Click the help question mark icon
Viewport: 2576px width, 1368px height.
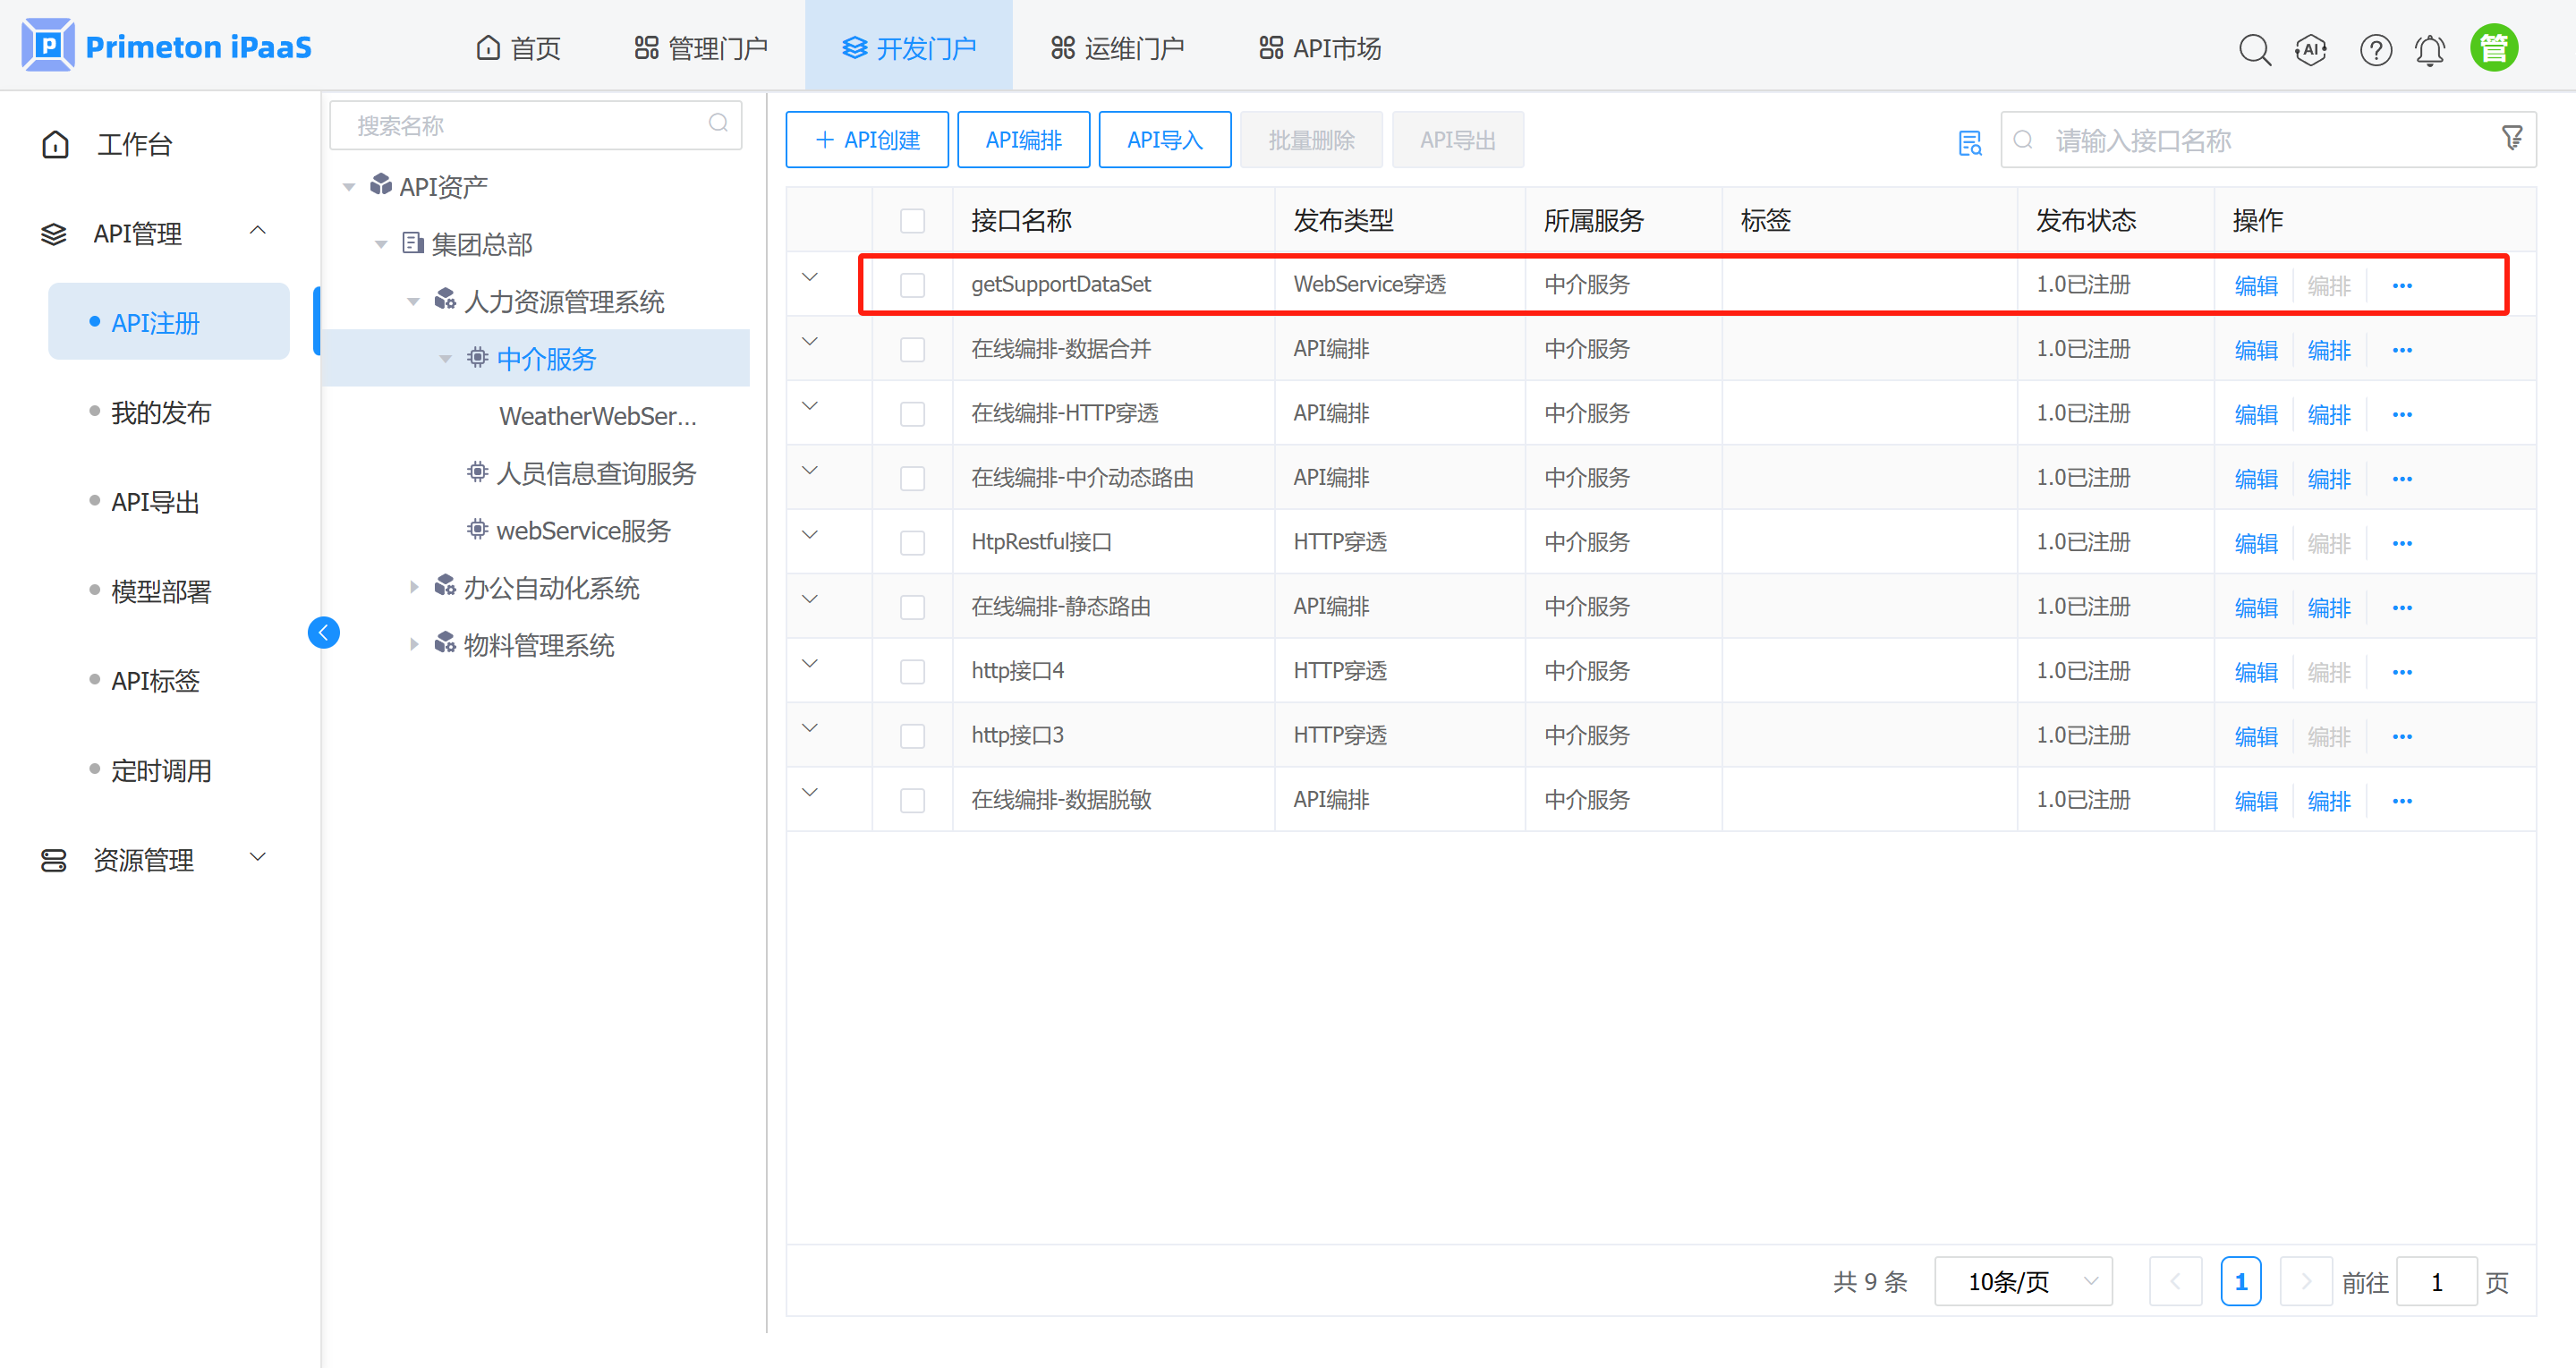click(x=2375, y=49)
